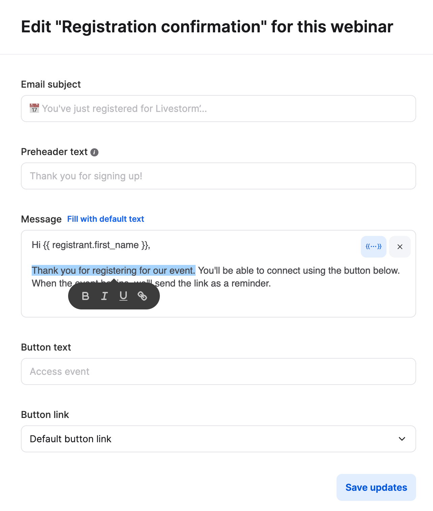Select the Message section label

pos(41,219)
